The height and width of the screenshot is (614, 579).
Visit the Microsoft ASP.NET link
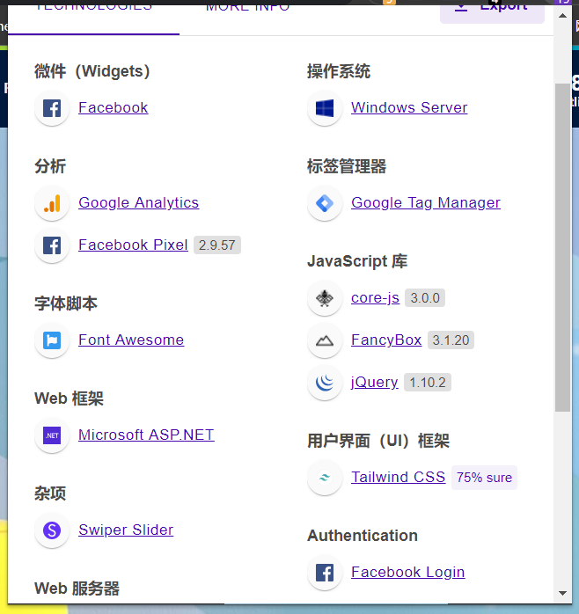coord(146,435)
